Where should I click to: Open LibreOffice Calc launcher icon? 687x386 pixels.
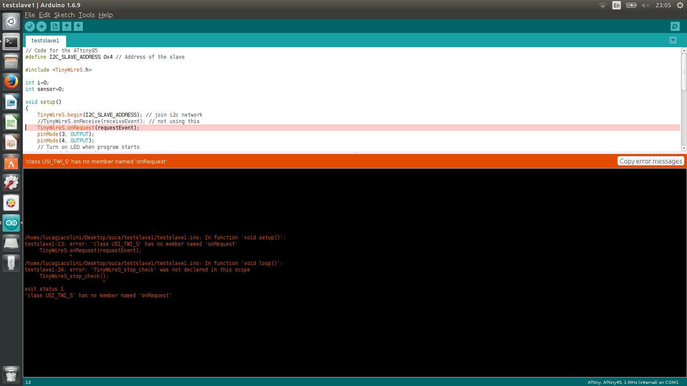click(x=11, y=122)
